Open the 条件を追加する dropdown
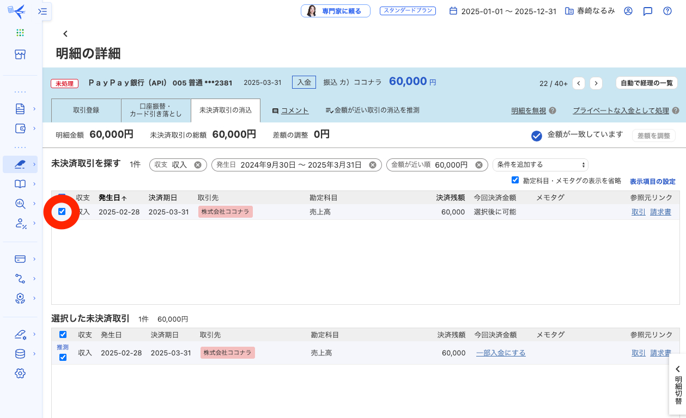Screen dimensions: 686x418 click(x=540, y=165)
